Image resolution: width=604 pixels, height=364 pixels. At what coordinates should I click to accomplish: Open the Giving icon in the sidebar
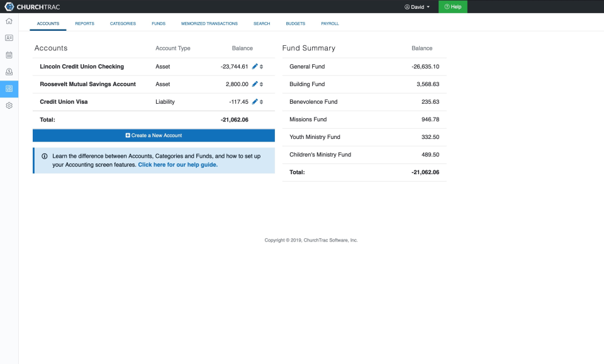9,72
